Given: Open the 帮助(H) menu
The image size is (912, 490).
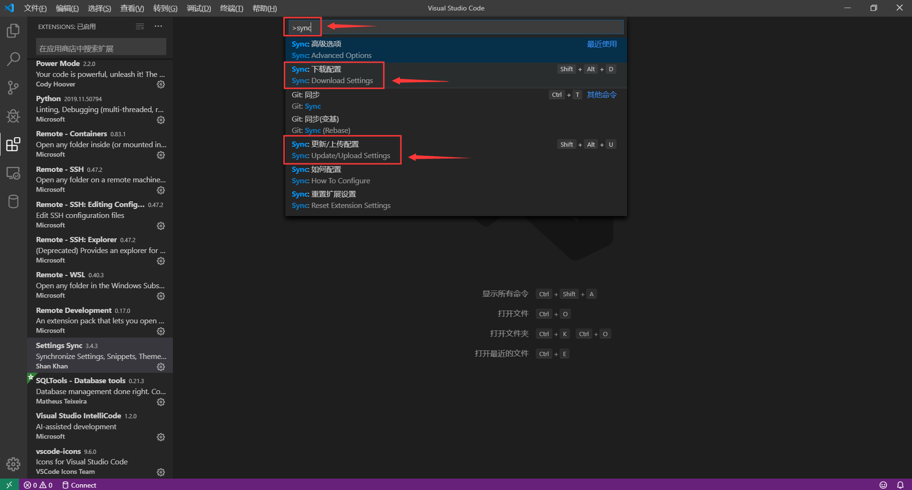Looking at the screenshot, I should pos(265,8).
